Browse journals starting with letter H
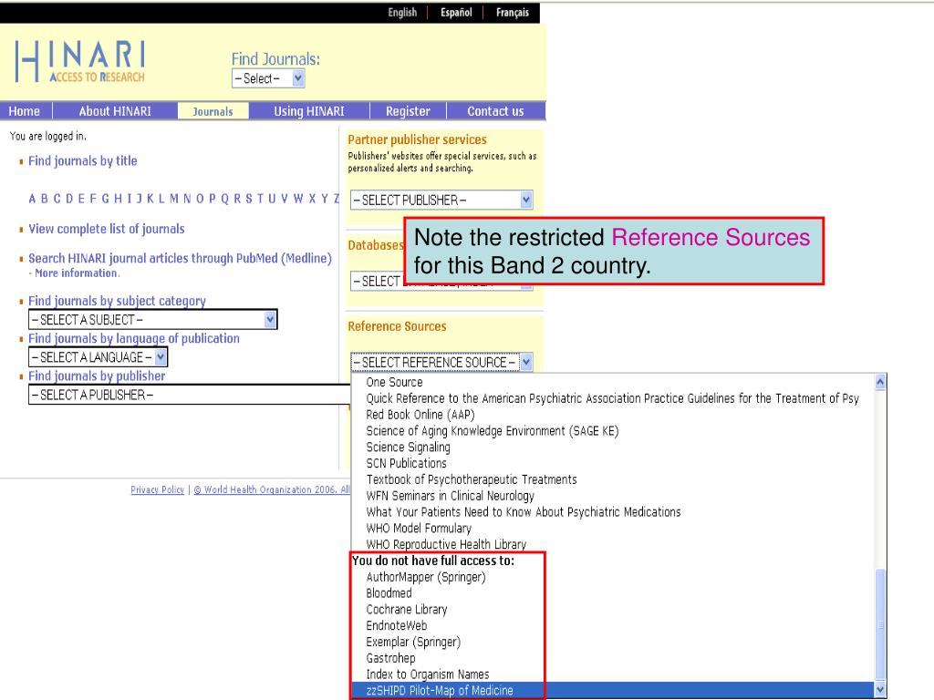Screen dimensions: 934x700 (x=118, y=199)
